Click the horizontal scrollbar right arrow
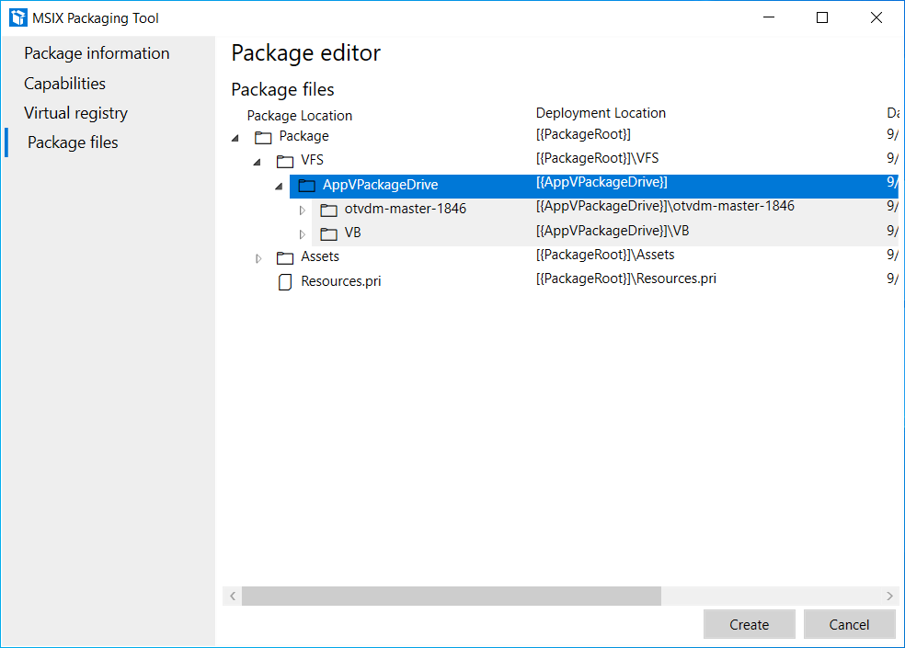Viewport: 905px width, 648px height. click(x=888, y=597)
